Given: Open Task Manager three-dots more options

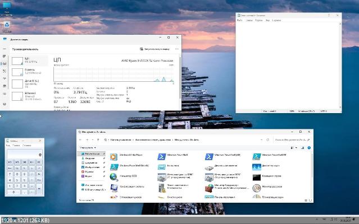Looking at the screenshot, I should click(175, 49).
